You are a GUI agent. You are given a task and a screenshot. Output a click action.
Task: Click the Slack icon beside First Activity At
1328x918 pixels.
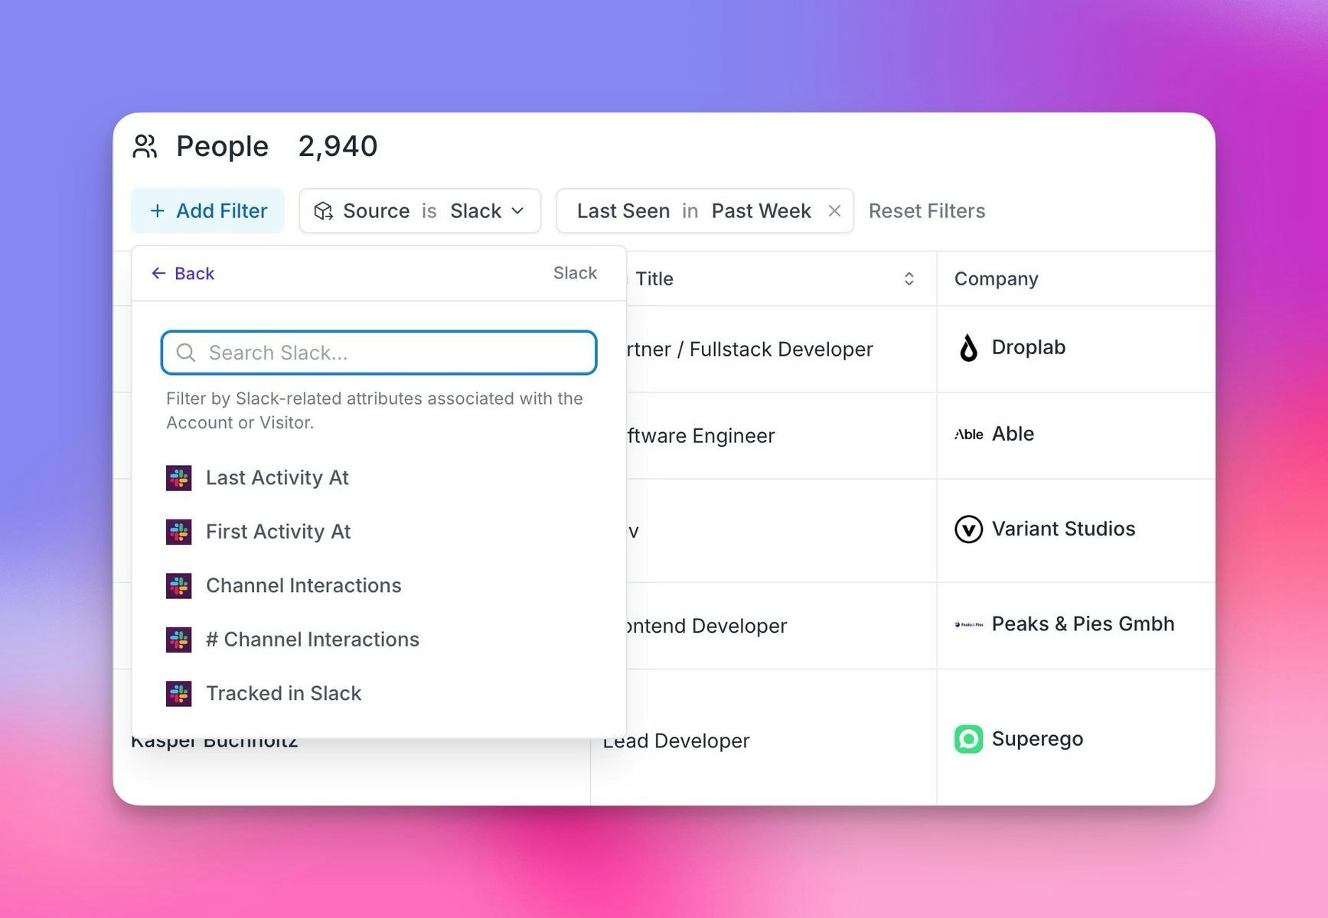click(x=178, y=531)
